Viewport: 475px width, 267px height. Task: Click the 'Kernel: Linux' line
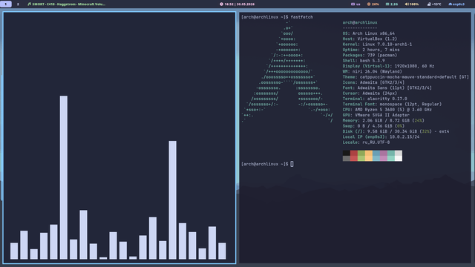point(377,44)
